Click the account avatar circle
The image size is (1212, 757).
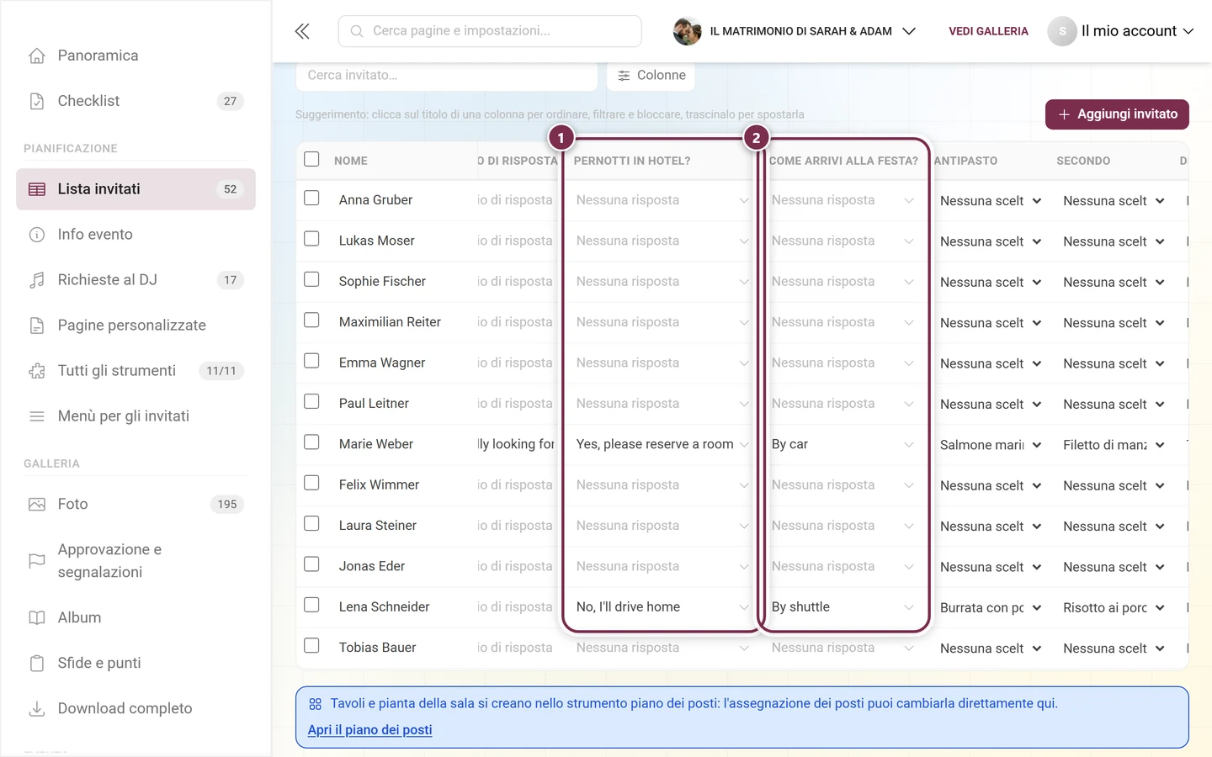click(1062, 31)
